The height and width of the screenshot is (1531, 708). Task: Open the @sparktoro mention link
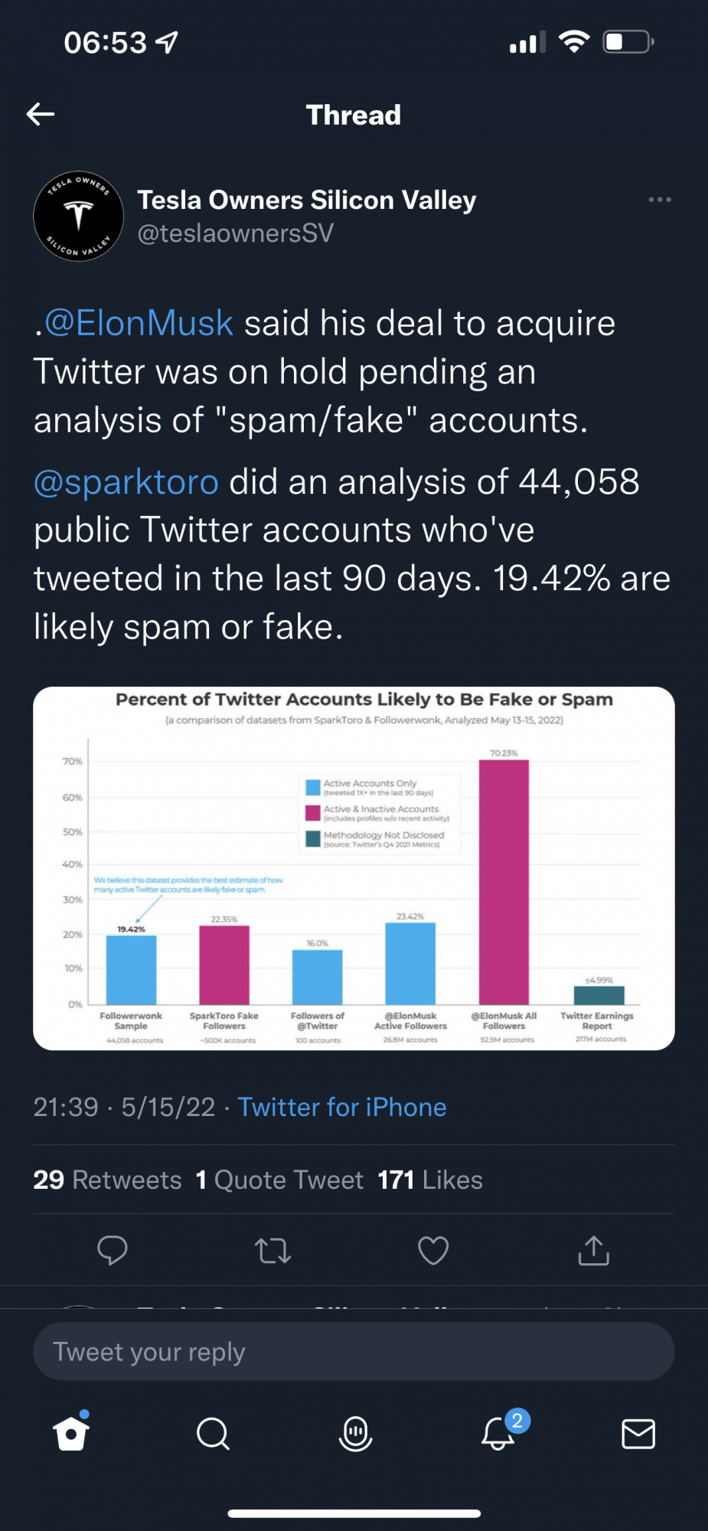pos(126,481)
